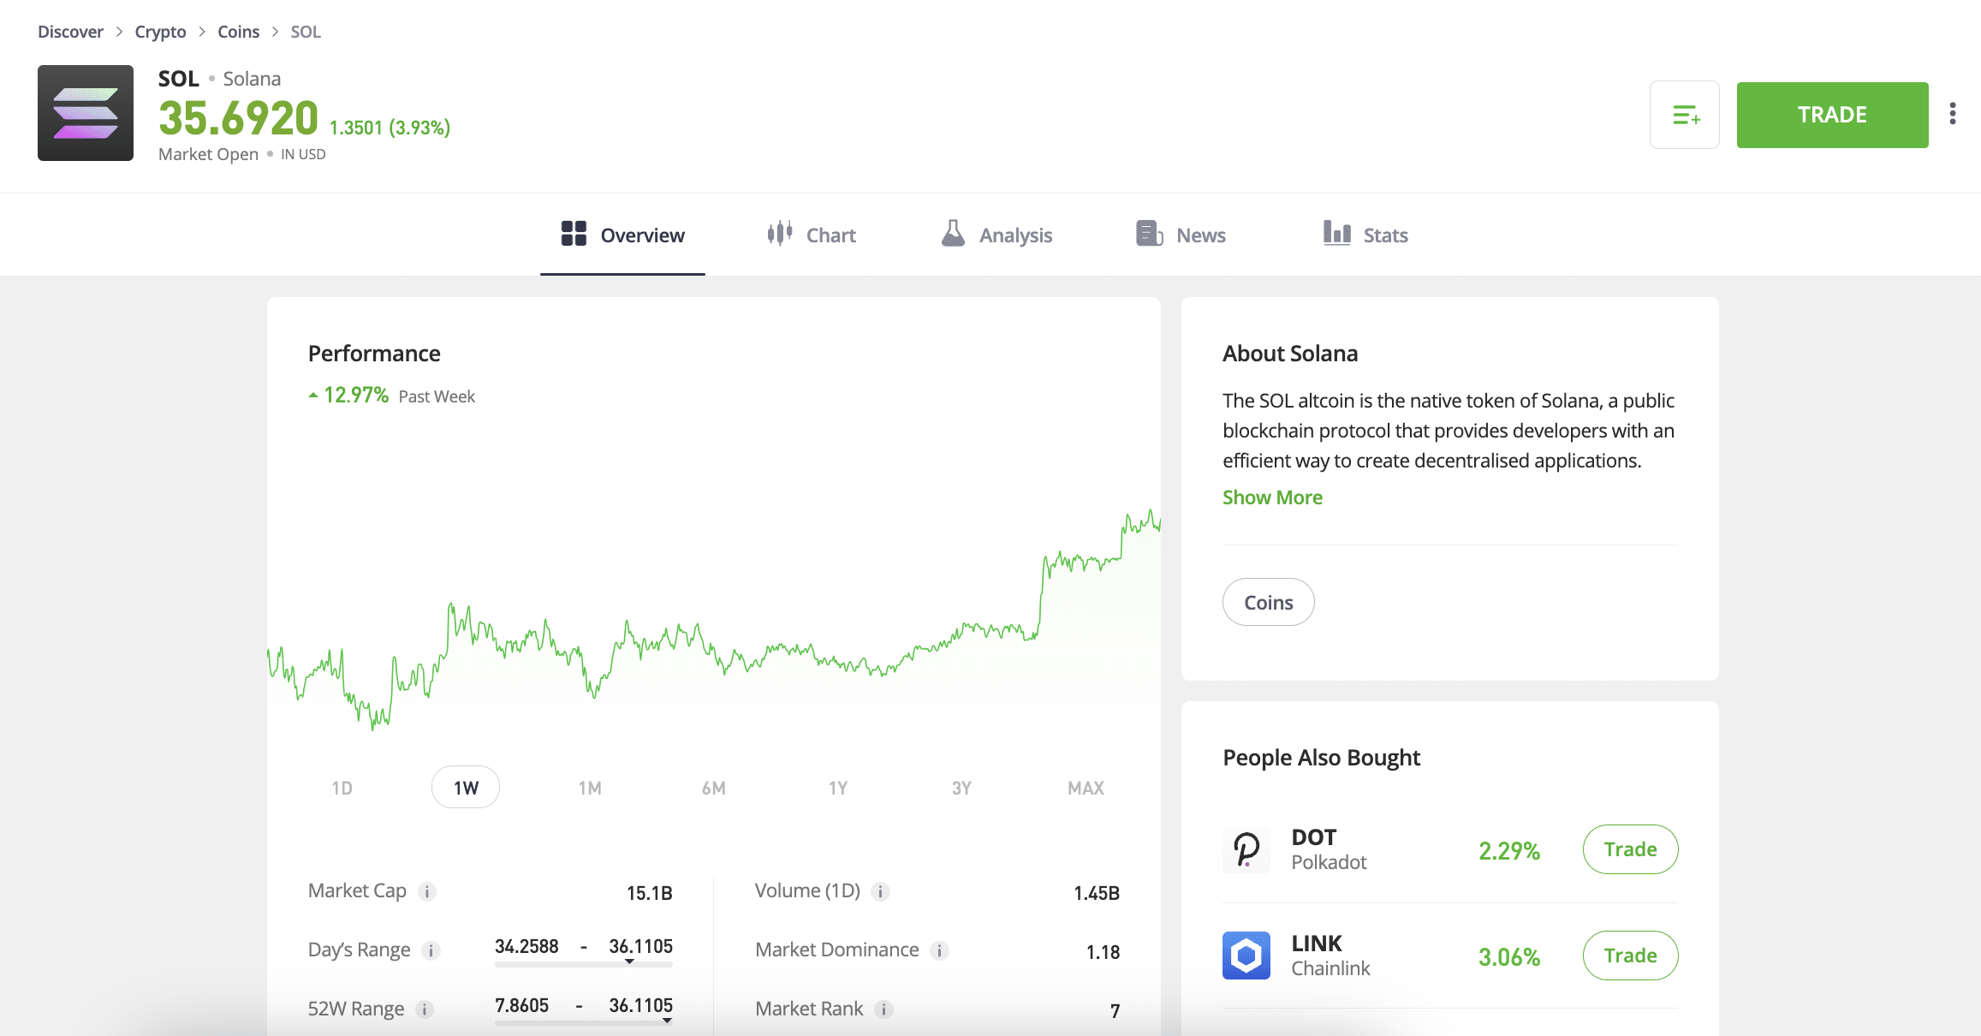The height and width of the screenshot is (1036, 1981).
Task: Click 52W Range info icon
Action: 425,1010
